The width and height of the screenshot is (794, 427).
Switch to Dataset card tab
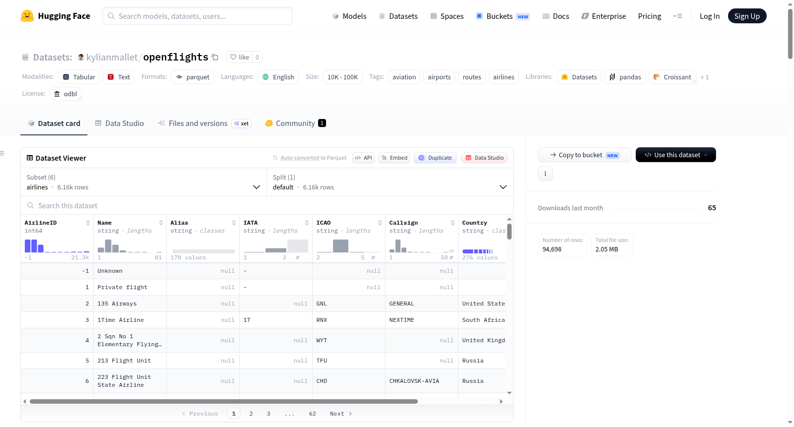54,123
